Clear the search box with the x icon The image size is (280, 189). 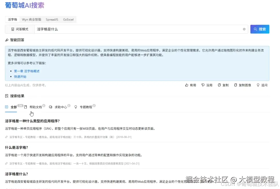[x=244, y=29]
